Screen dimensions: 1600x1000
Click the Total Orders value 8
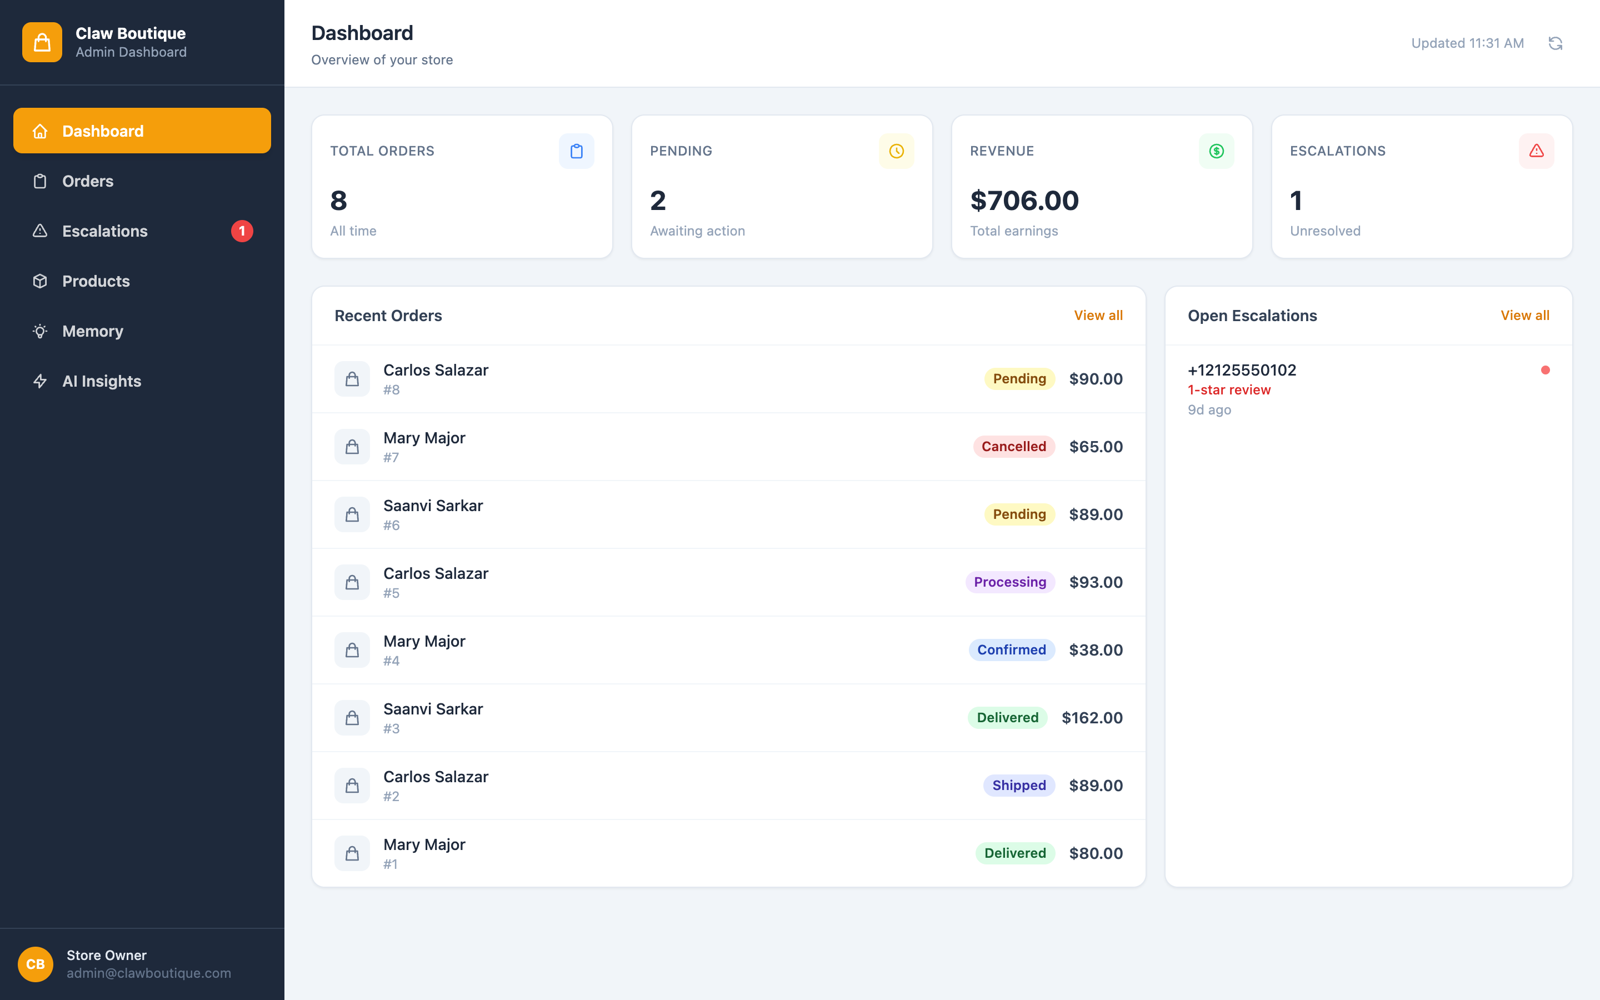click(x=338, y=201)
